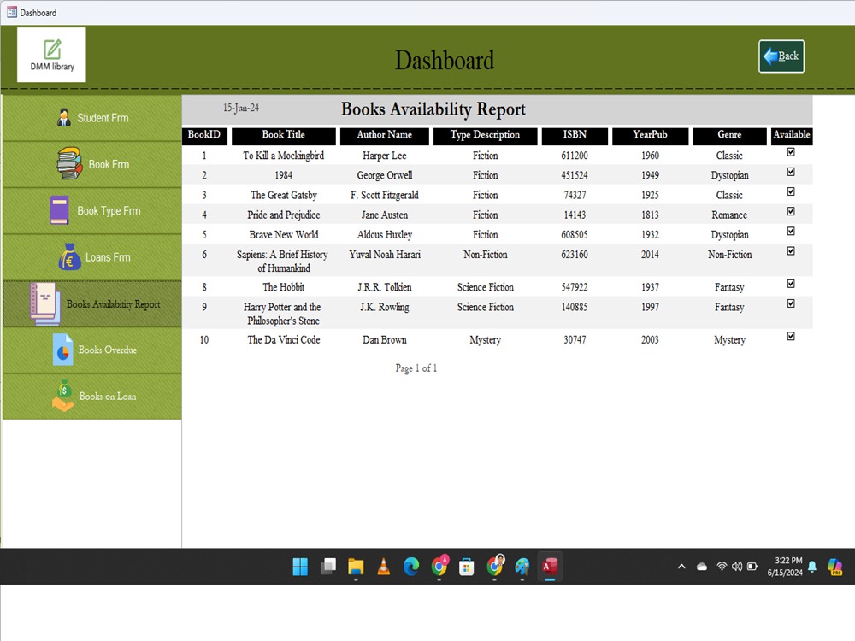
Task: Open File Explorer from taskbar
Action: point(356,567)
